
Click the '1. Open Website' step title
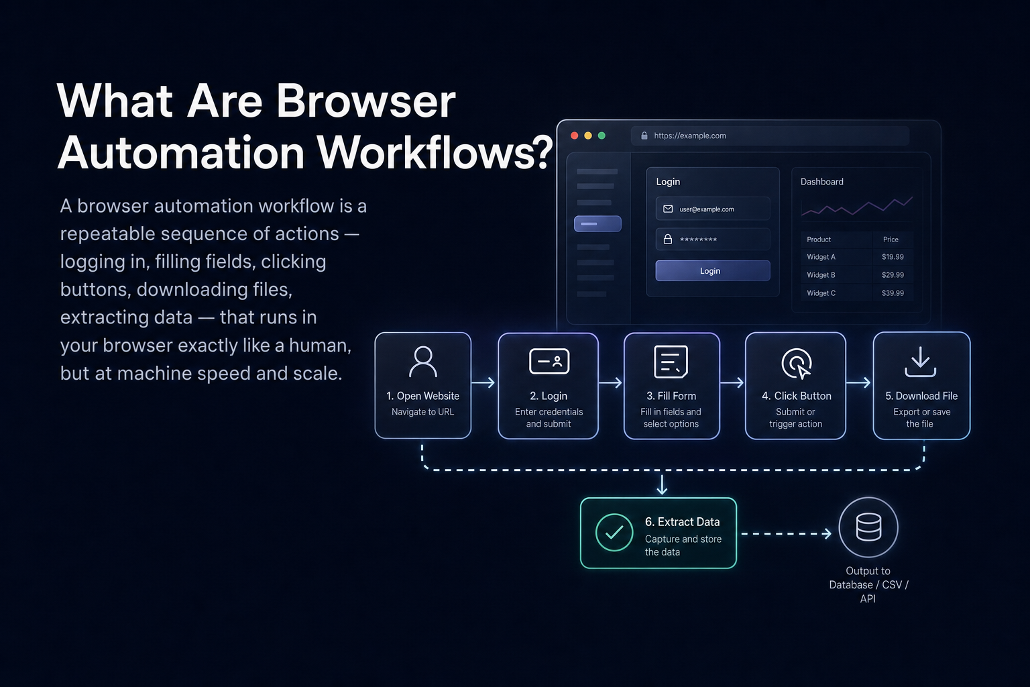pyautogui.click(x=423, y=396)
